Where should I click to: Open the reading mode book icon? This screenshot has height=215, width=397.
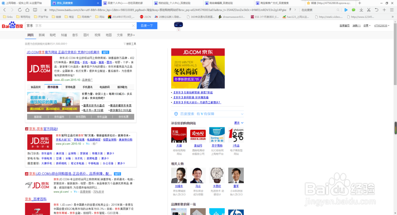(x=35, y=10)
